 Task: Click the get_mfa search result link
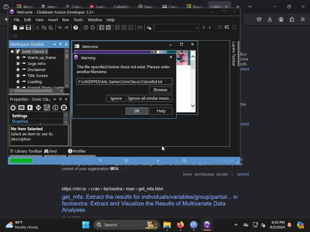click(x=150, y=203)
